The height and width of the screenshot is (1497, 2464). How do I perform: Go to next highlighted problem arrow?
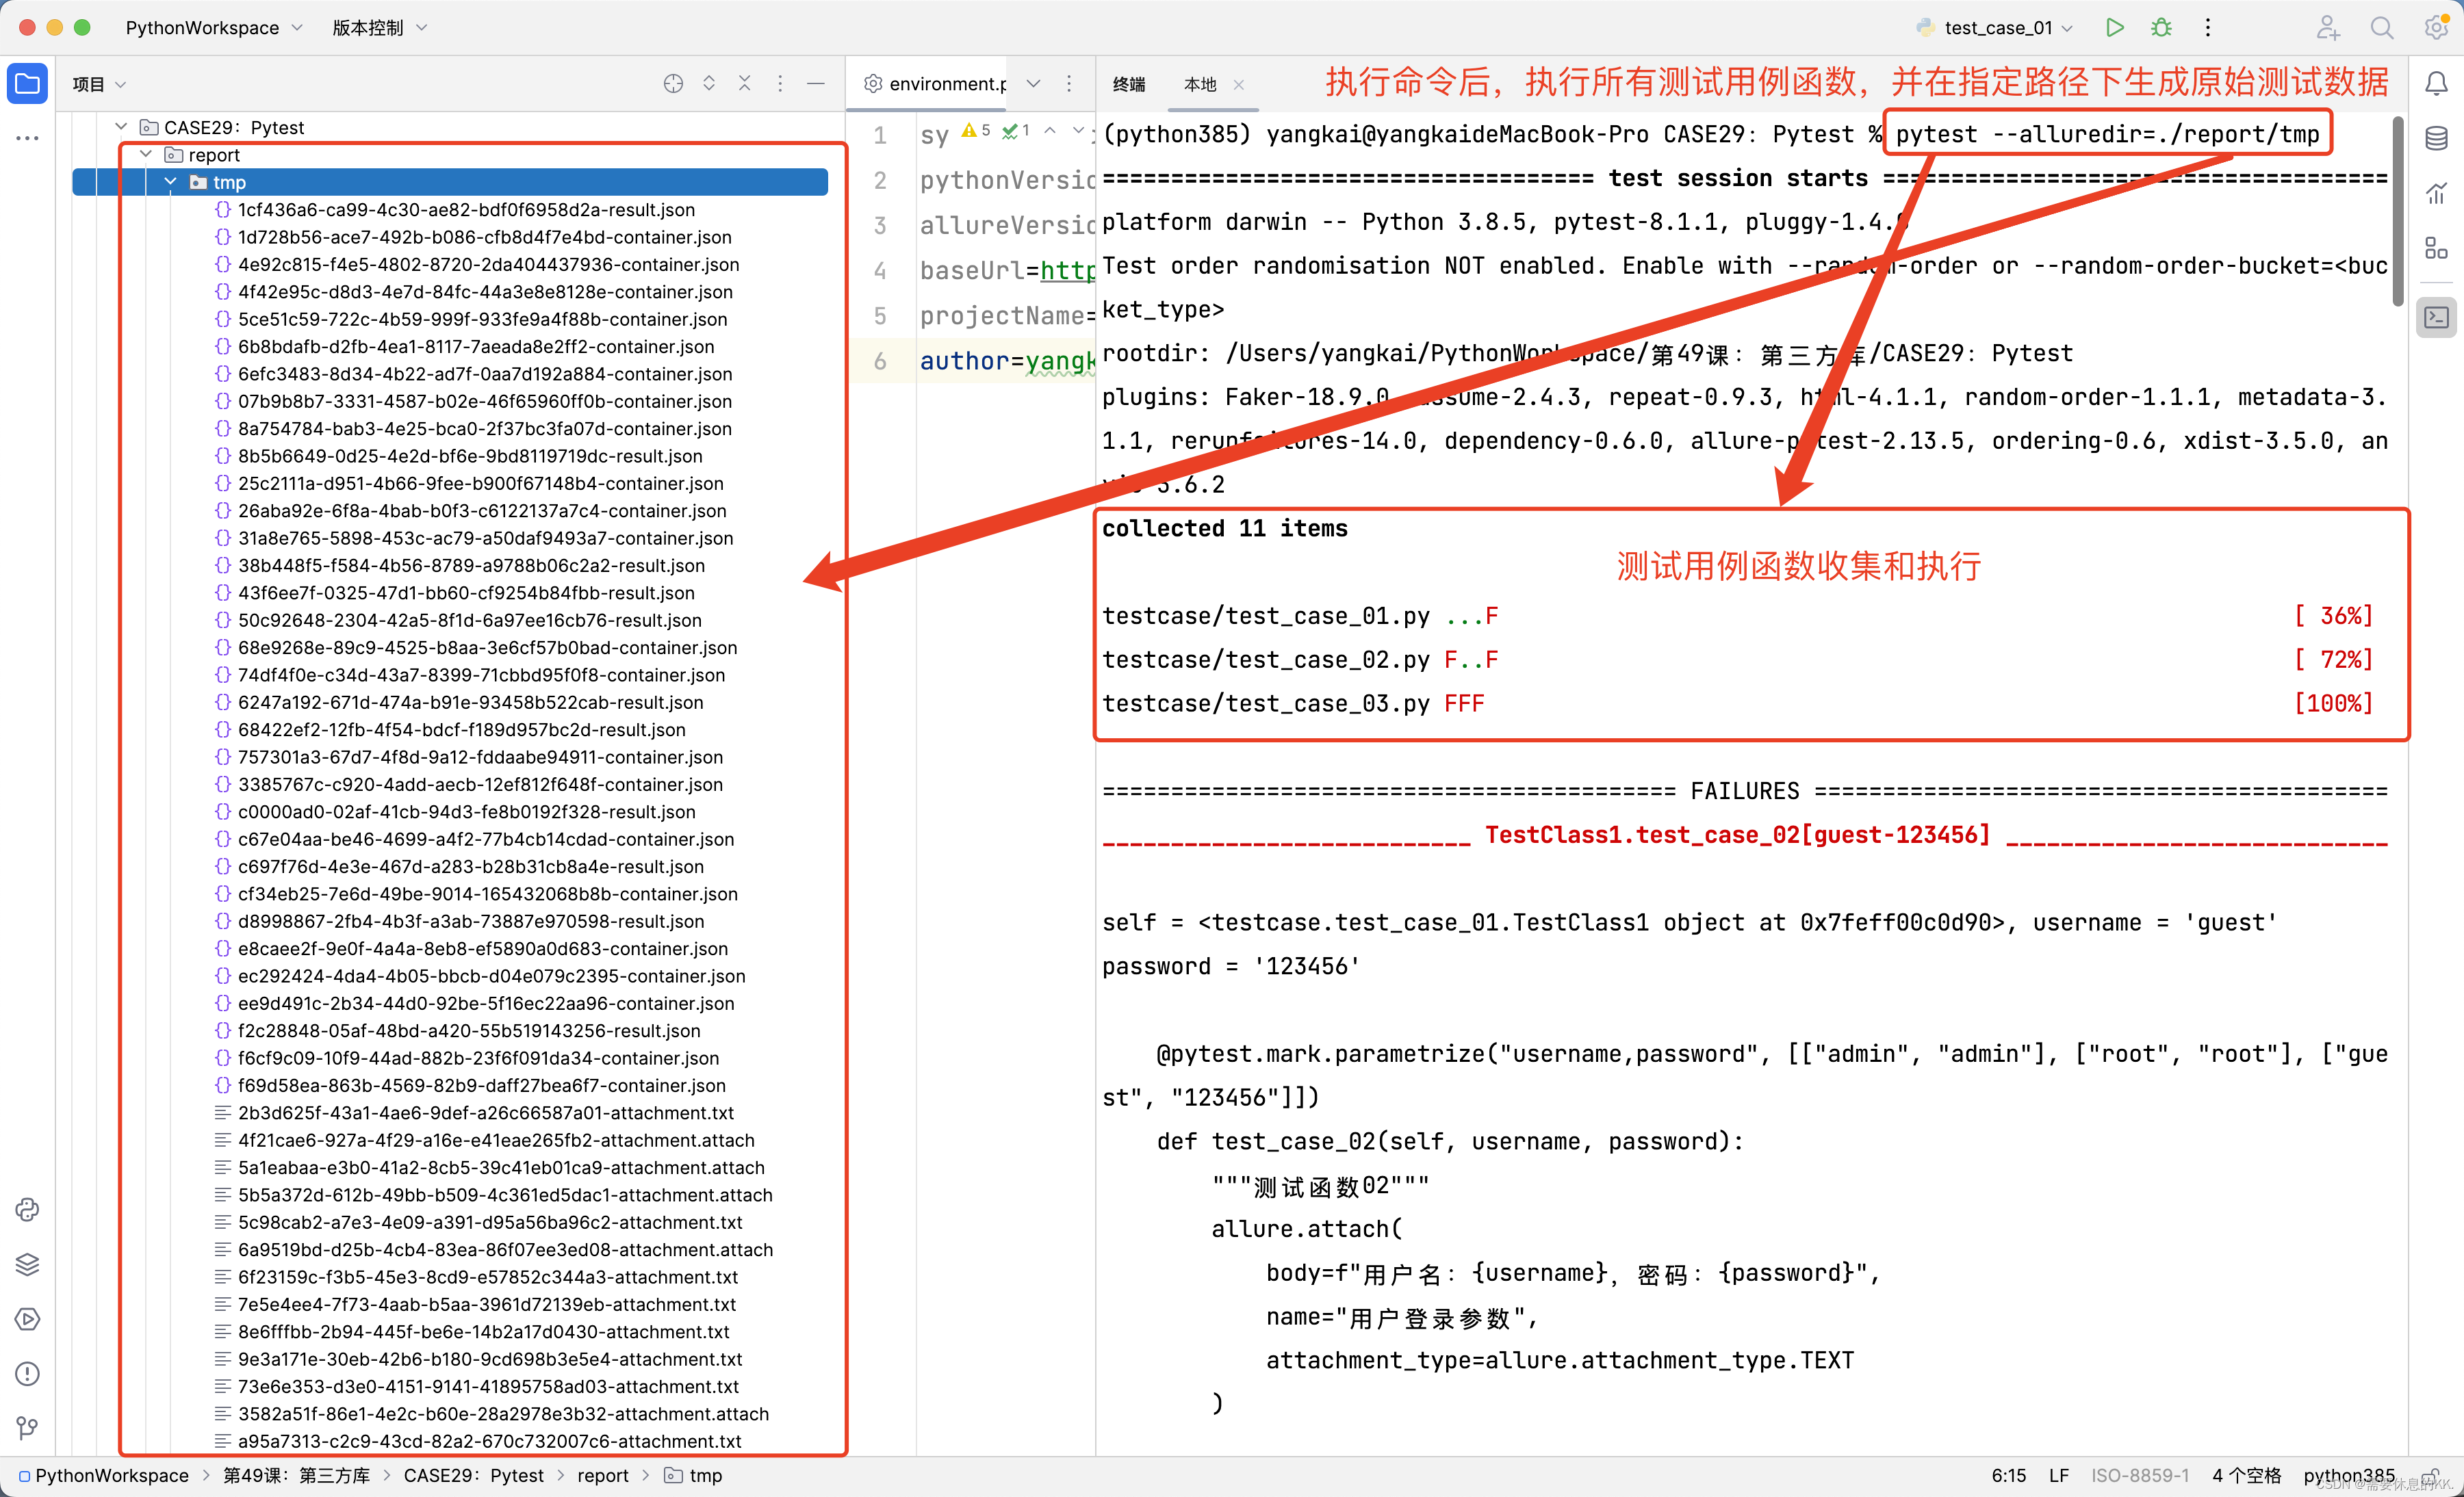(1078, 130)
